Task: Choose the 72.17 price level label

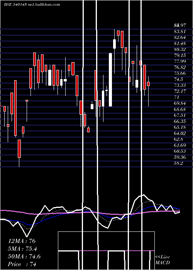Action: pyautogui.click(x=179, y=91)
